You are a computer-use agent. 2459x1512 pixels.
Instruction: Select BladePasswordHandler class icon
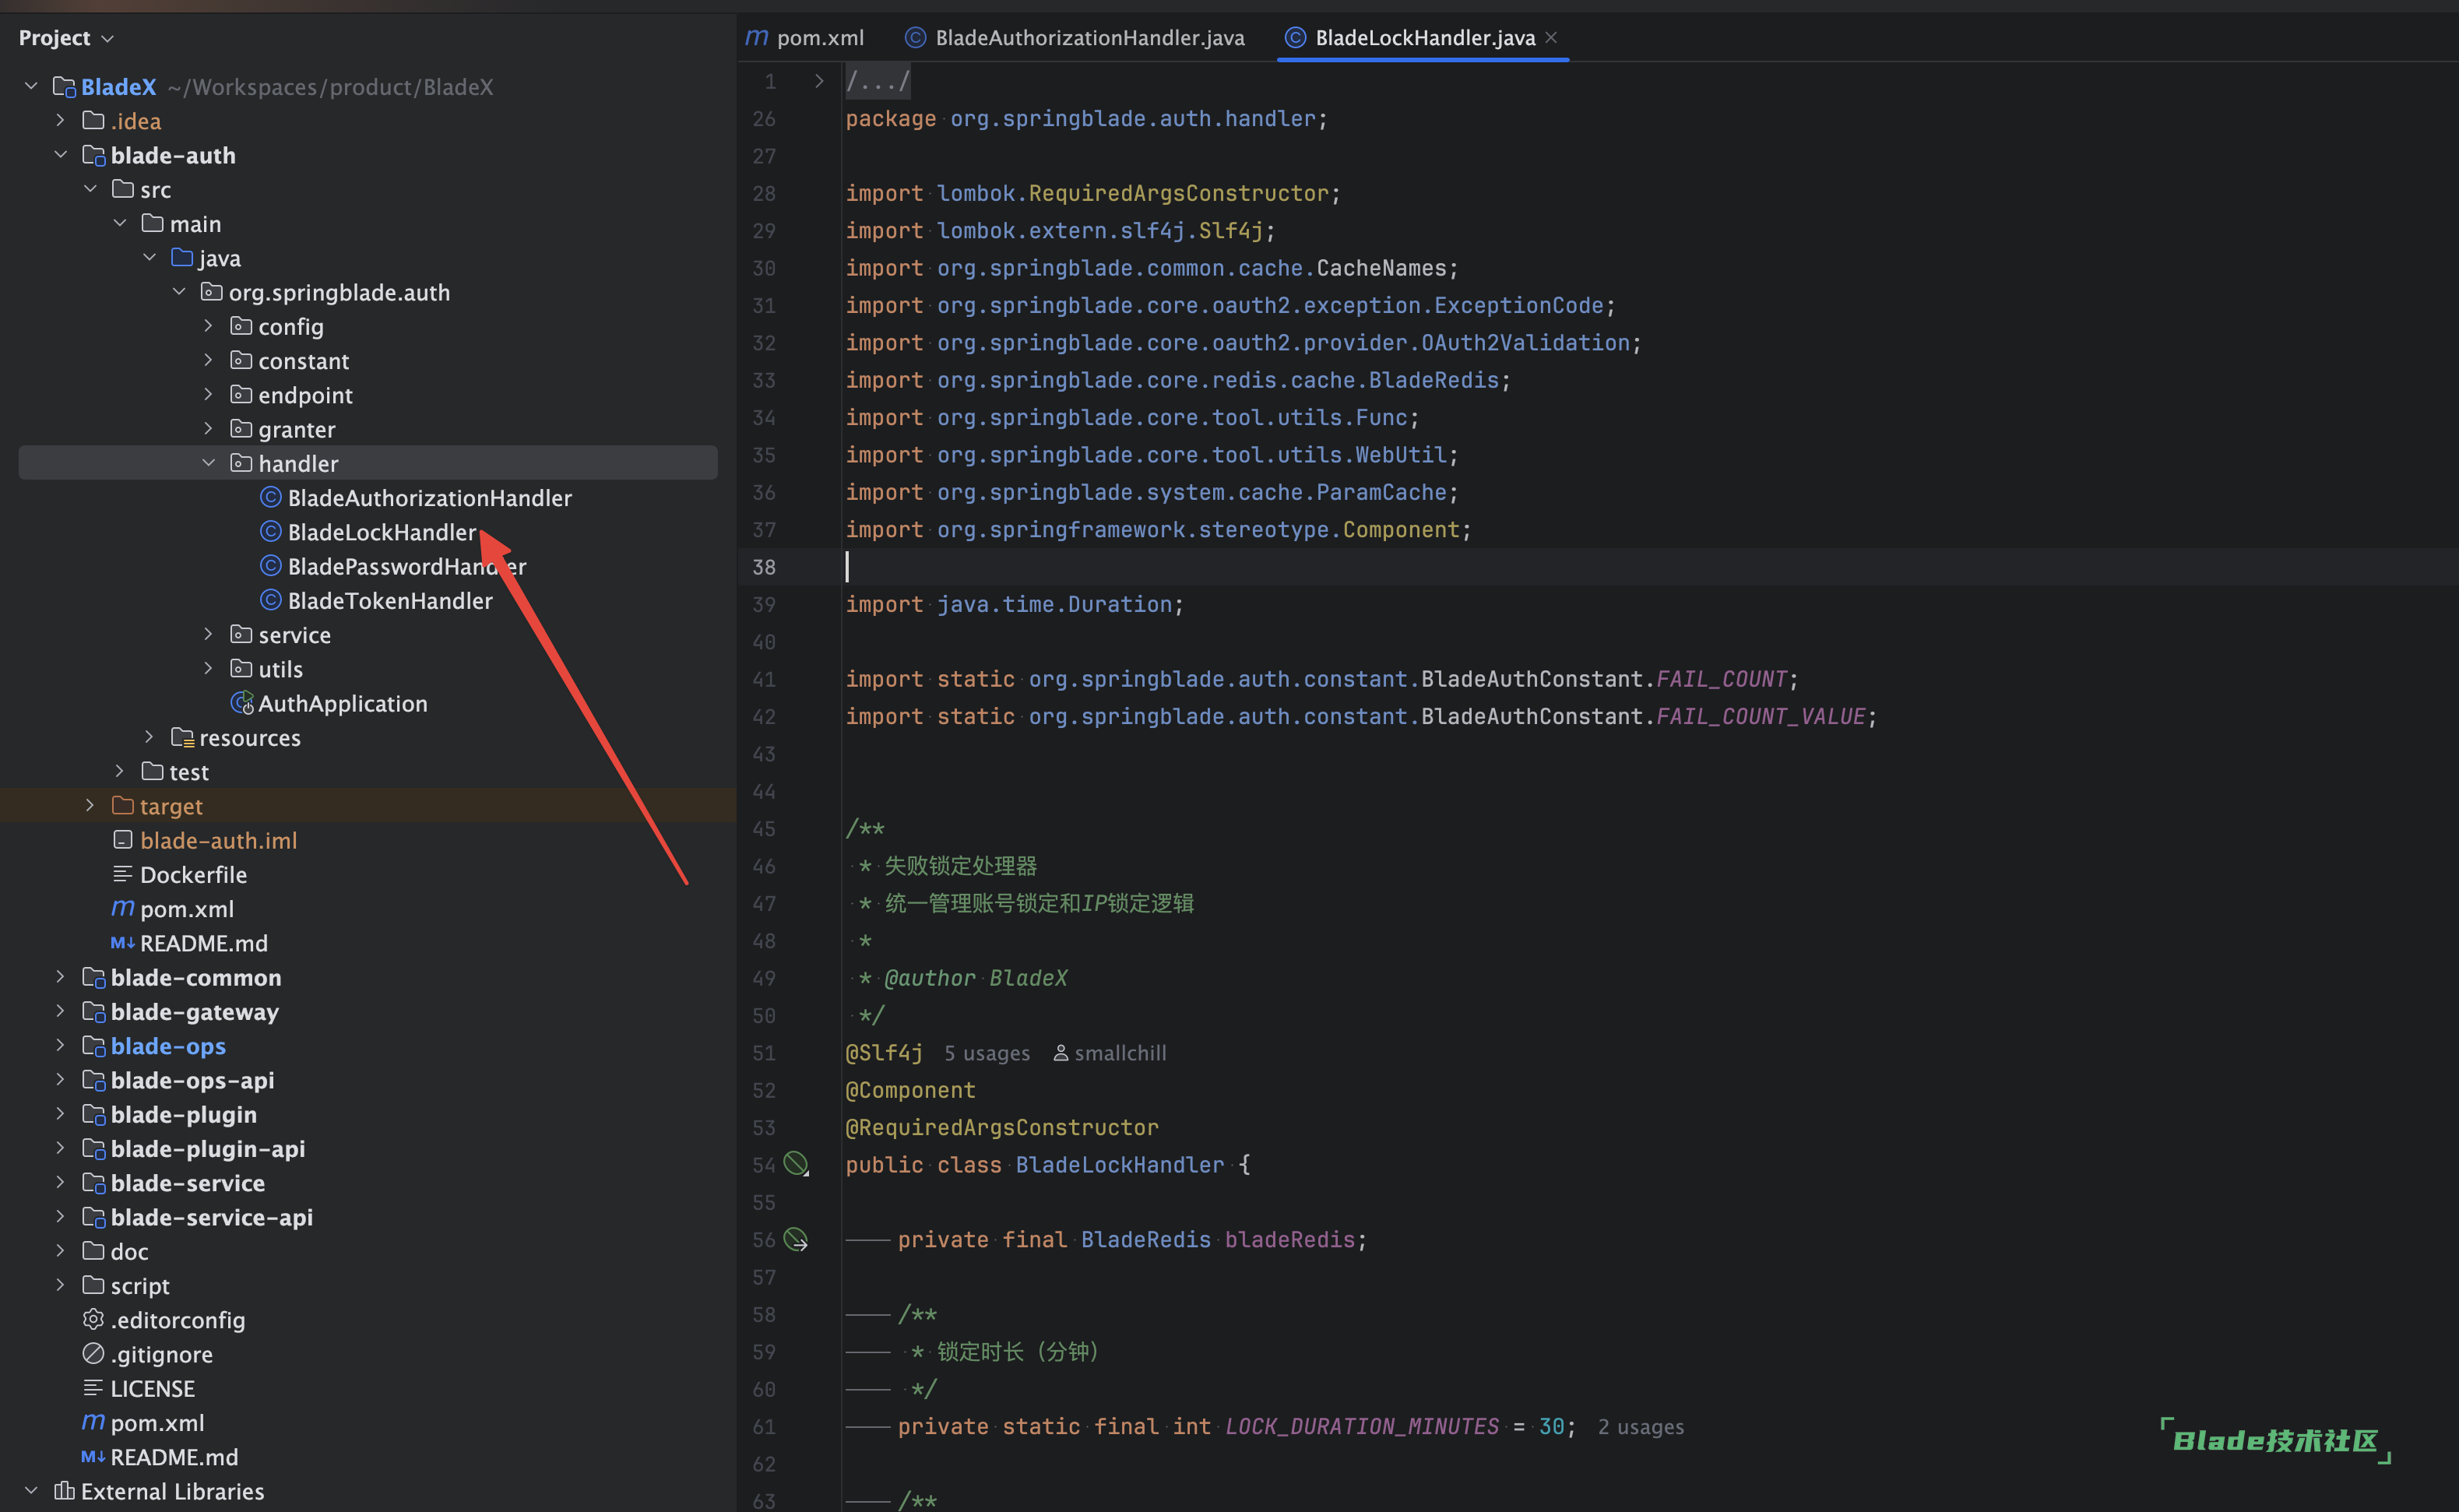[x=270, y=566]
